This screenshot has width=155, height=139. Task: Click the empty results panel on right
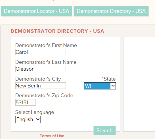coord(139,84)
